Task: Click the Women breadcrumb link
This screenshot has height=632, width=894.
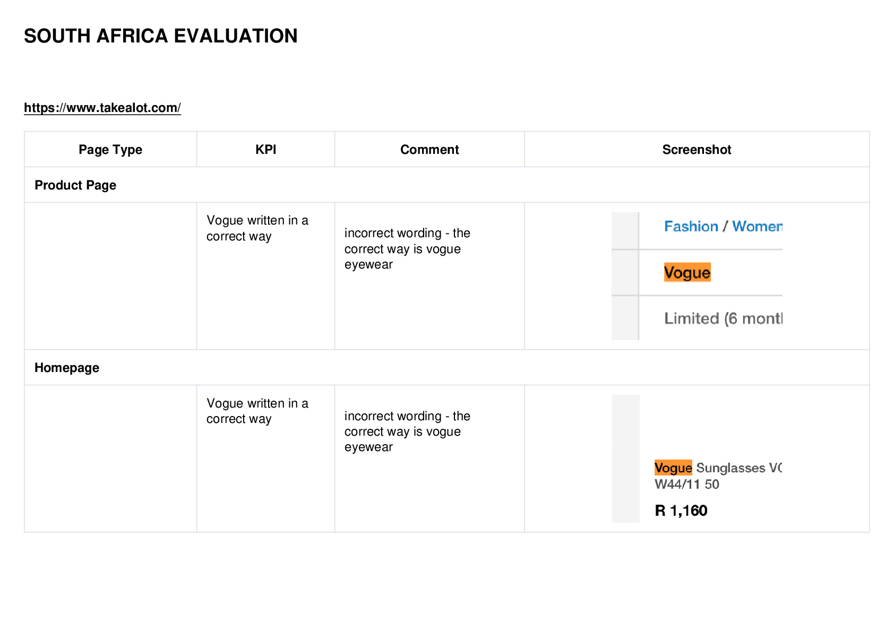Action: pyautogui.click(x=757, y=227)
